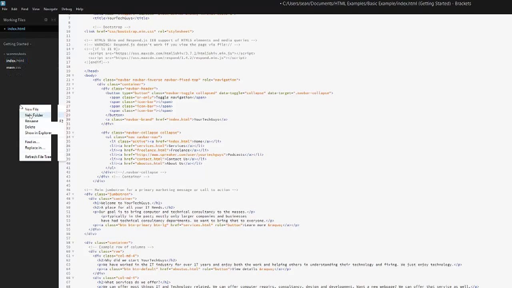The image size is (512, 288).
Task: Open the Edit menu
Action: 14,9
